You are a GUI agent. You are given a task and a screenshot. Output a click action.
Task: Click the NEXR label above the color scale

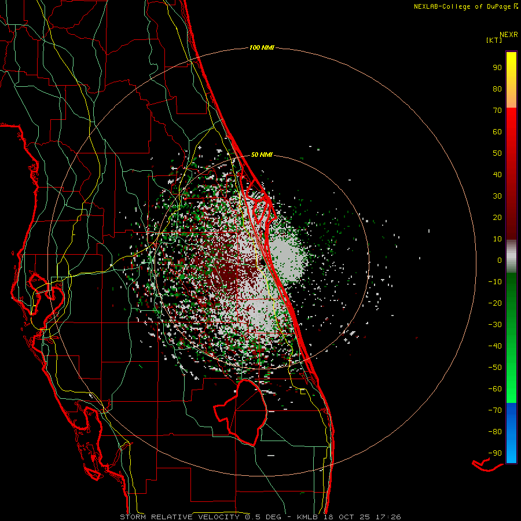pyautogui.click(x=508, y=35)
